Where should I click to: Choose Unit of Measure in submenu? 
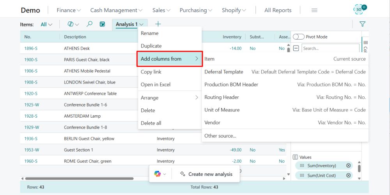(x=285, y=110)
